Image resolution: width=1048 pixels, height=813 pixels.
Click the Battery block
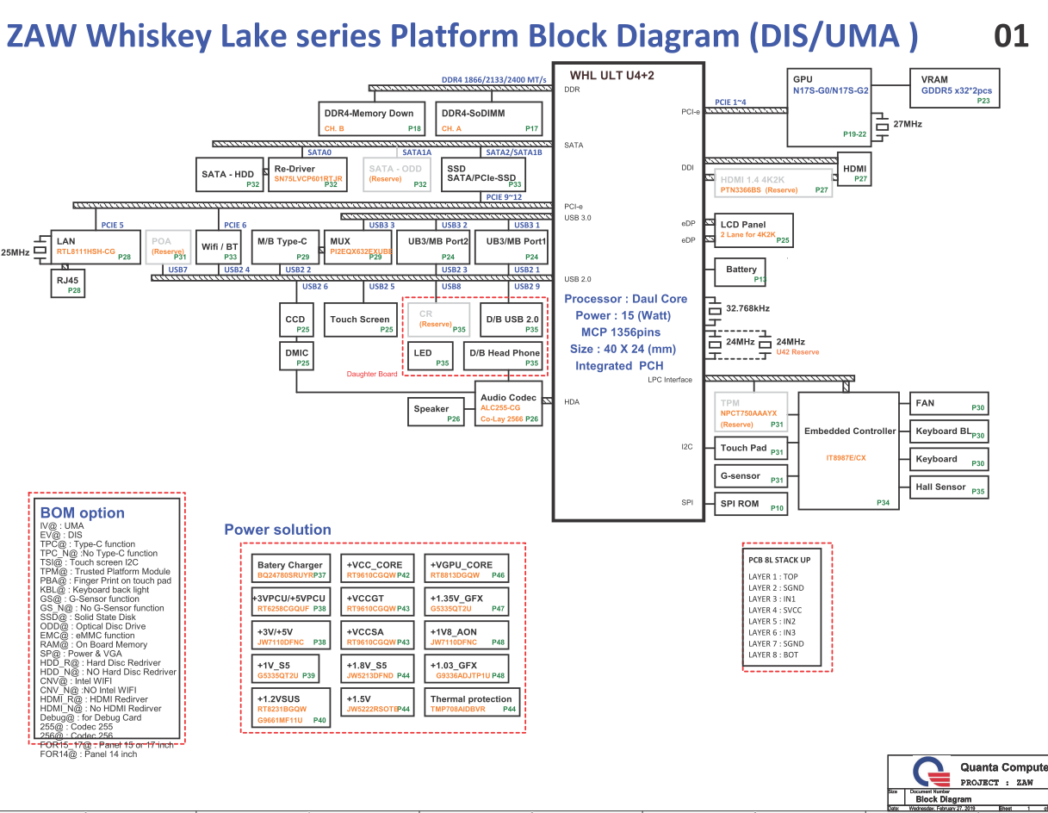[x=741, y=272]
